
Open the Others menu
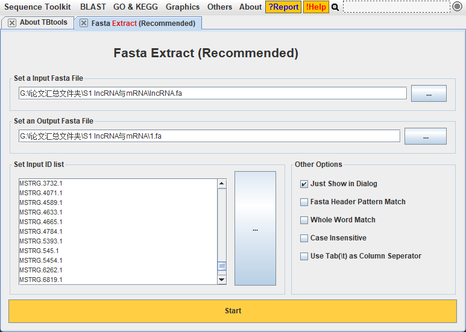[x=219, y=7]
